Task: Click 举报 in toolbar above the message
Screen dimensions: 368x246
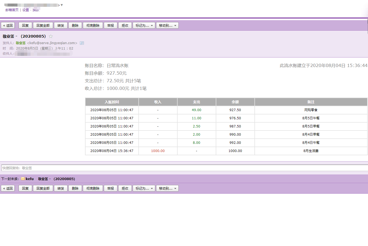Action: (x=111, y=25)
